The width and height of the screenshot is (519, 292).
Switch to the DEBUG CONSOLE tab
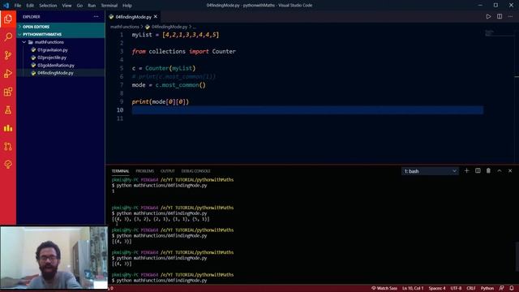tap(195, 171)
